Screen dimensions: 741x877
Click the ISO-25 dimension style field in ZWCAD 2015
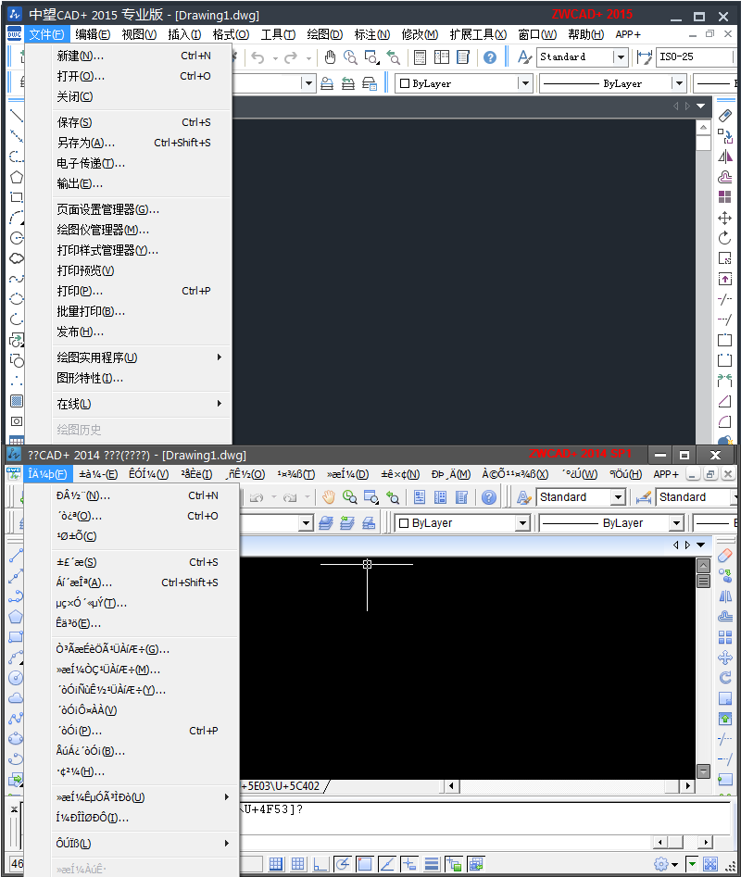[x=695, y=57]
